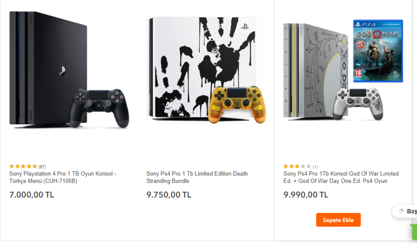Click the 9.750,00 TL price
Viewport: 417px width, 243px height.
[169, 195]
